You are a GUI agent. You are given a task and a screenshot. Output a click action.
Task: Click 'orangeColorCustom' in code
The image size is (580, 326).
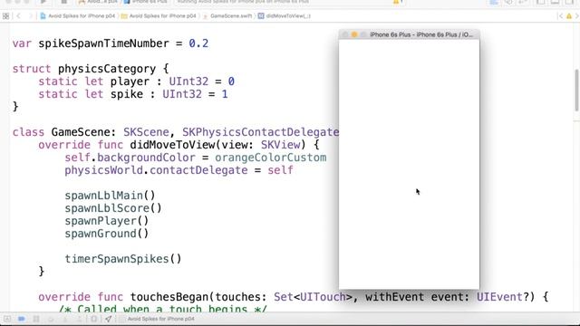pos(271,158)
